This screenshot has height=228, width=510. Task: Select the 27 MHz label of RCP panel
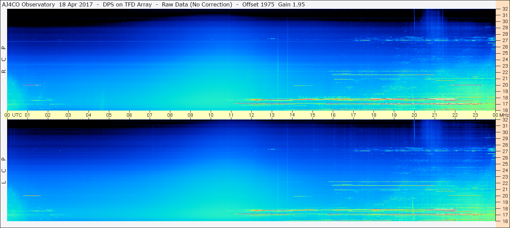[x=505, y=40]
